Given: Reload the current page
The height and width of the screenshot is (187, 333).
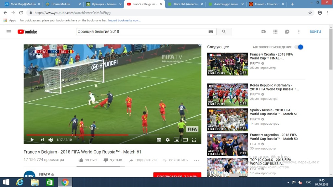Looking at the screenshot, I should (21, 13).
